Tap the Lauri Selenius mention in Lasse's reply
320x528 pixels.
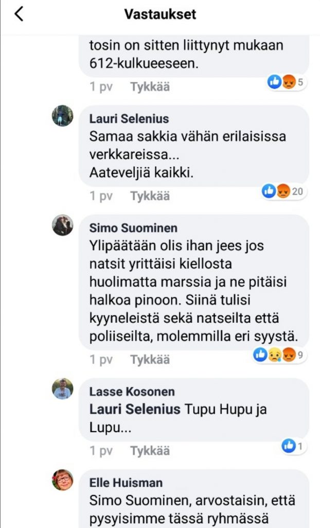click(135, 409)
